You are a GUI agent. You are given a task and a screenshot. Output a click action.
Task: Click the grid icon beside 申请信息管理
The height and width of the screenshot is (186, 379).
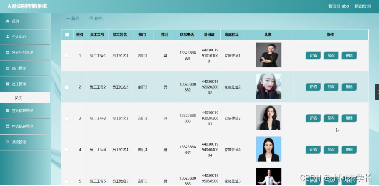pos(8,127)
